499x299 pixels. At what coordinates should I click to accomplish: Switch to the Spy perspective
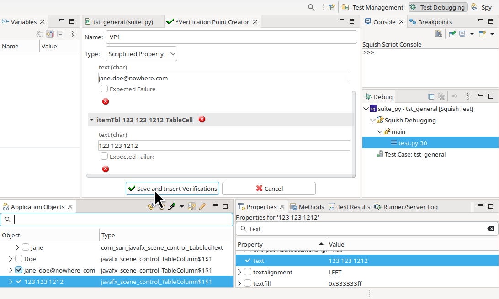click(x=482, y=7)
